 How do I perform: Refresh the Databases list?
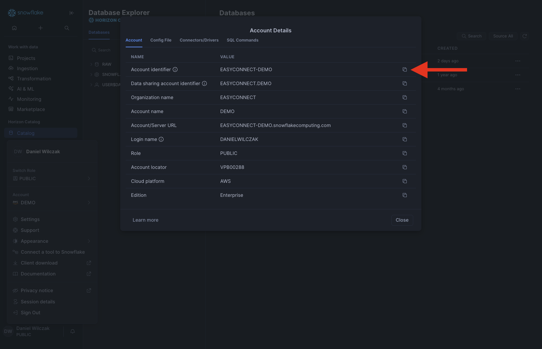pyautogui.click(x=525, y=36)
